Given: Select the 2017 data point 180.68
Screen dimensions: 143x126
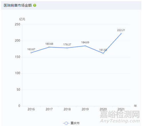Looking at the screenshot, I should click(49, 47).
